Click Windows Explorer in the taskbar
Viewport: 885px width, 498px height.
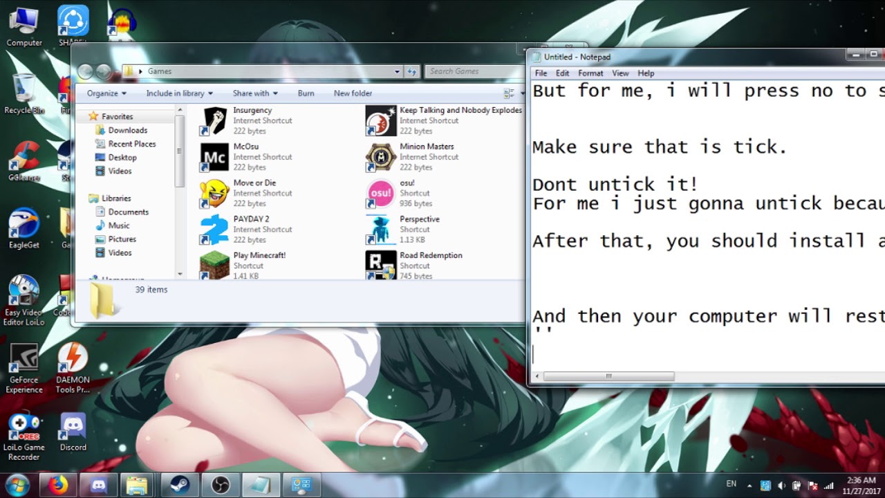click(x=138, y=485)
